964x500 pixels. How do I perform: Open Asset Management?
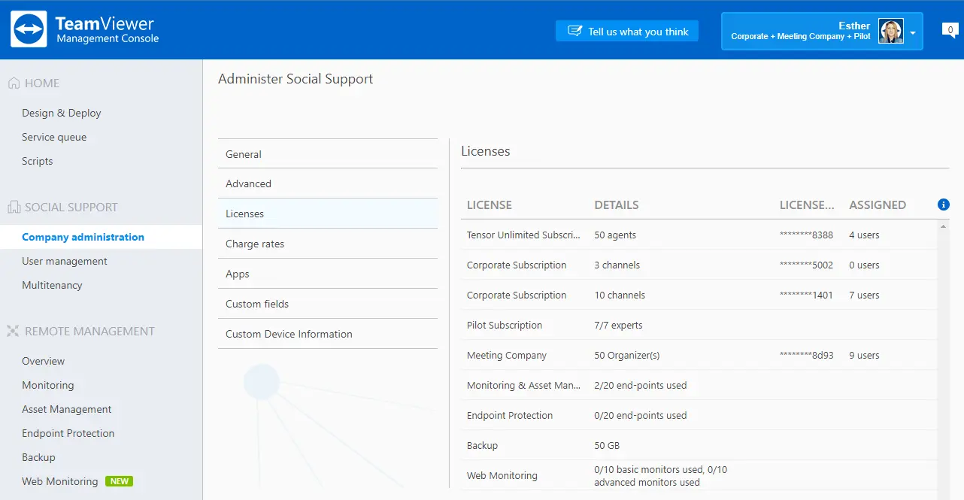(x=67, y=409)
